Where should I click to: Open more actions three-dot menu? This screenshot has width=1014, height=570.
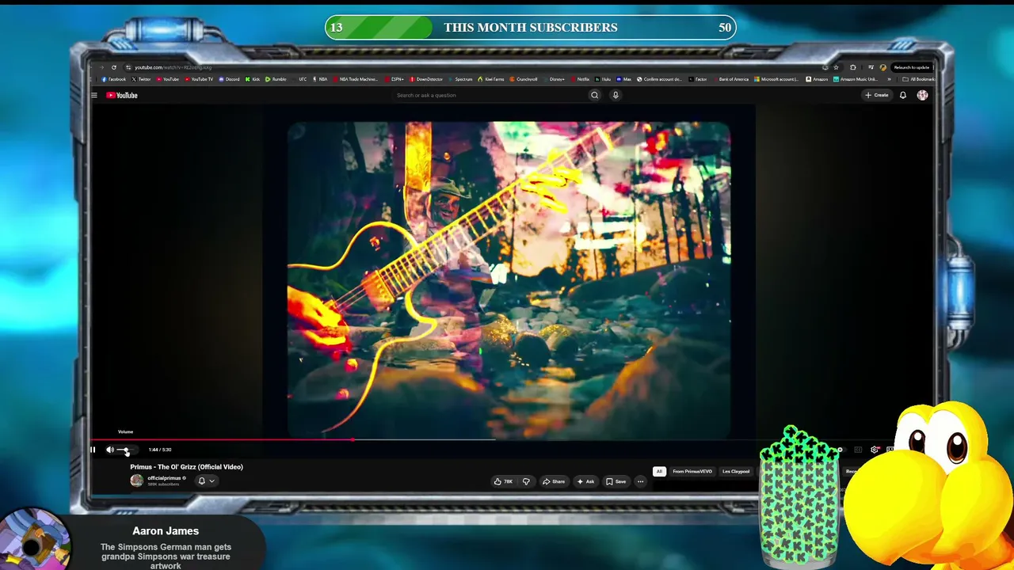click(640, 481)
